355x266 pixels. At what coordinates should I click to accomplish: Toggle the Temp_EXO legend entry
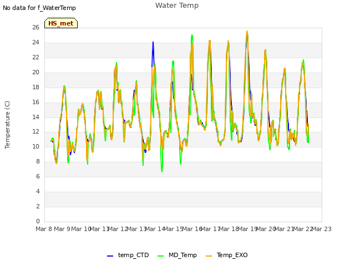click(227, 255)
